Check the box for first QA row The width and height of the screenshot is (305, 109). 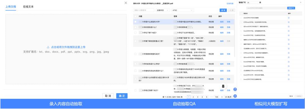(135, 22)
